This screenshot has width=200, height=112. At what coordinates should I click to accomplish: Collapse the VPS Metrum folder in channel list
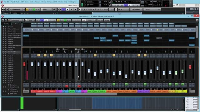[x=9, y=89]
